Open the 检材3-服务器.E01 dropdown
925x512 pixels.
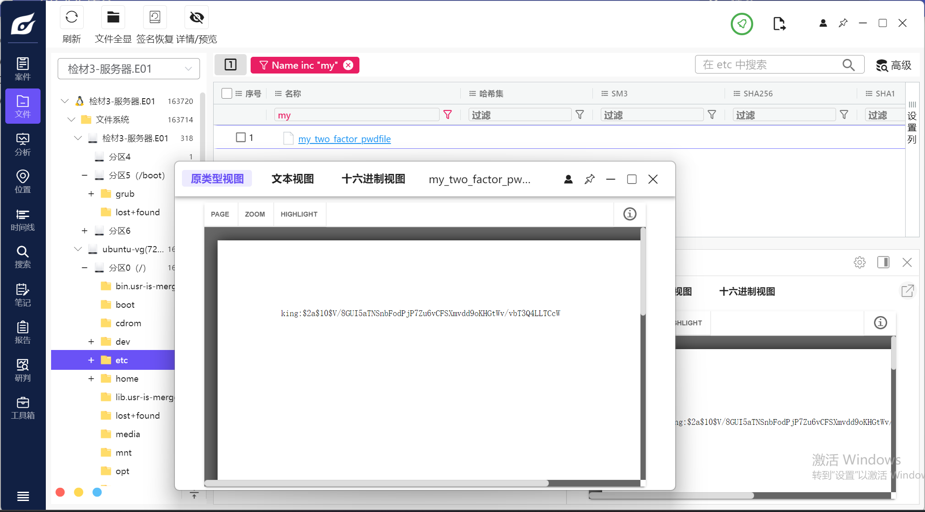129,69
